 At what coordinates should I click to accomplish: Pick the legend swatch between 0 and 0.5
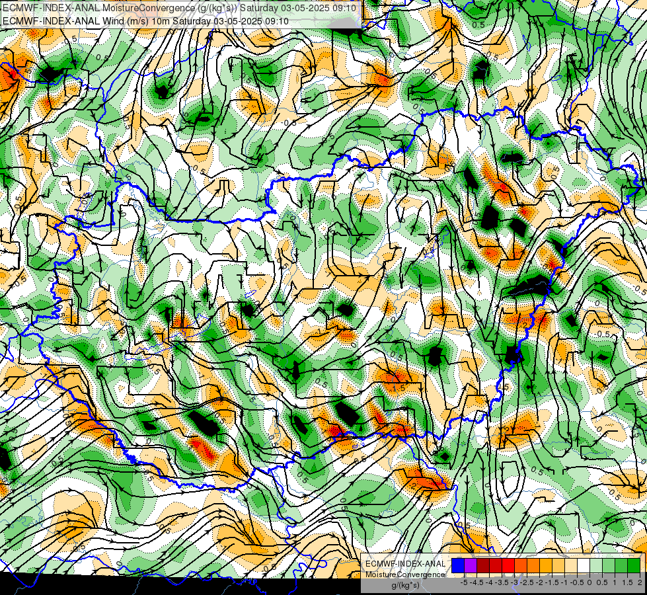(x=596, y=565)
